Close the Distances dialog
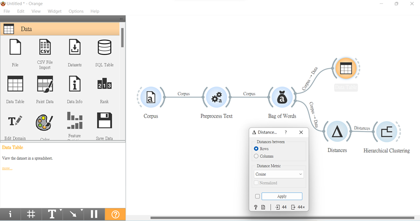 301,132
